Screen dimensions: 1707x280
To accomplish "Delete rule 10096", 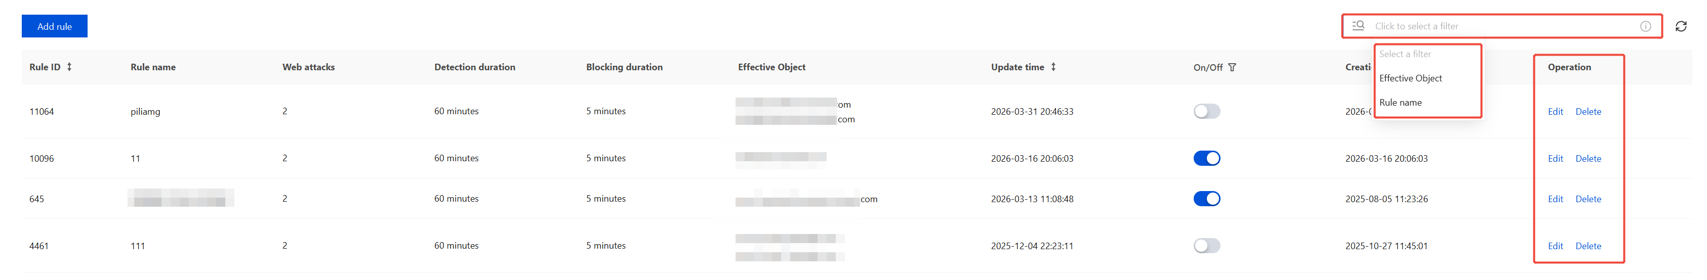I will pos(1588,159).
